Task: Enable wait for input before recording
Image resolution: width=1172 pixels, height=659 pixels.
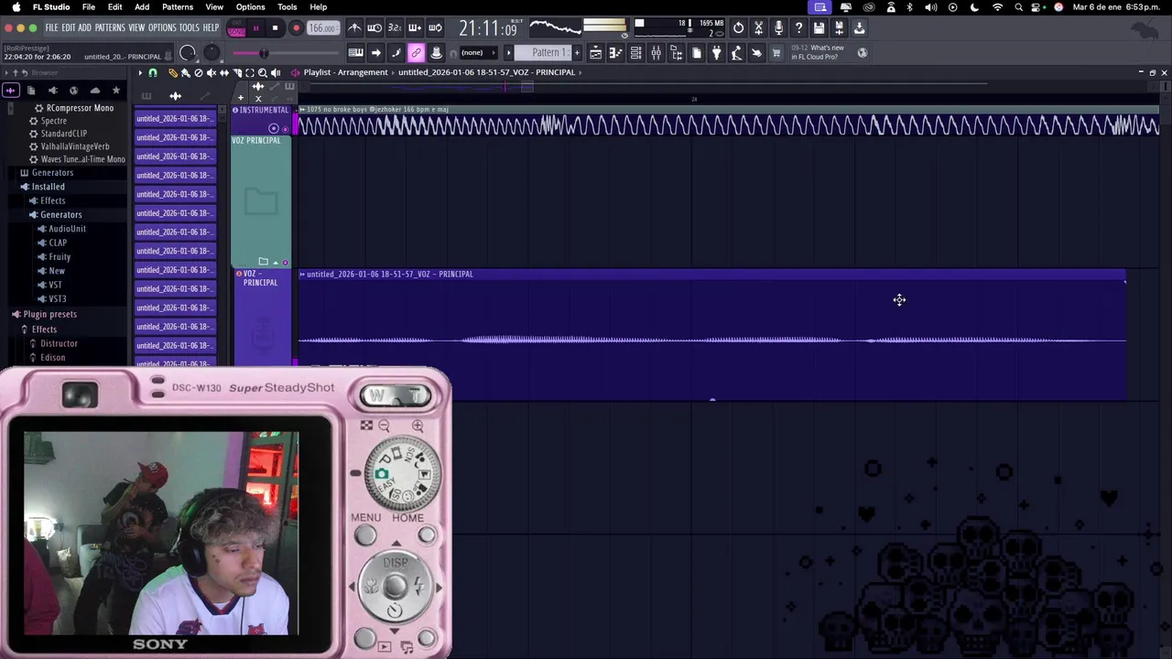Action: [374, 27]
